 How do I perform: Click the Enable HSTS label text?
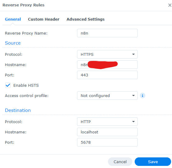point(26,85)
